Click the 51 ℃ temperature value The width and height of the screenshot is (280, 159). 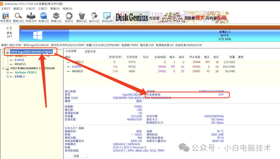point(220,131)
